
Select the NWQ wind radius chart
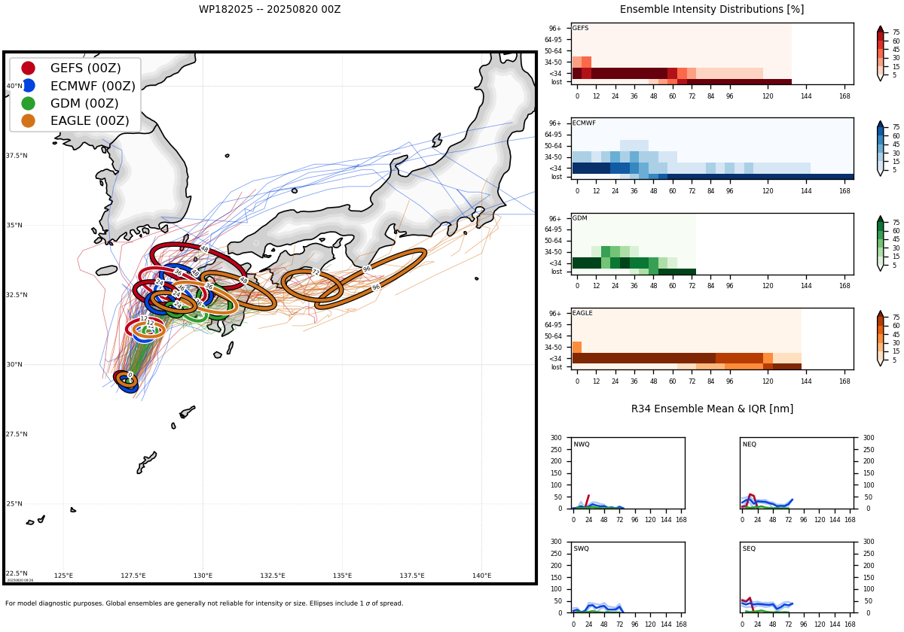tap(628, 473)
